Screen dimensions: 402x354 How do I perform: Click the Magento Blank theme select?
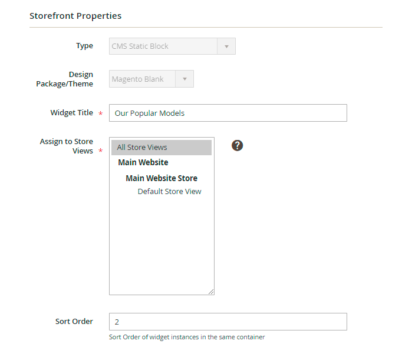click(143, 79)
